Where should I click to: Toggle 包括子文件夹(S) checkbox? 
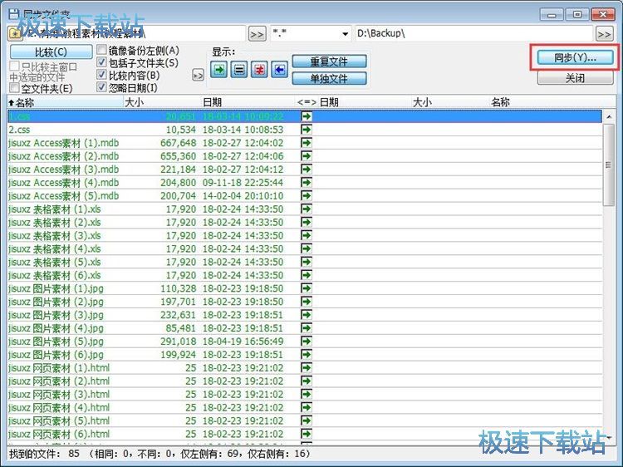click(101, 62)
